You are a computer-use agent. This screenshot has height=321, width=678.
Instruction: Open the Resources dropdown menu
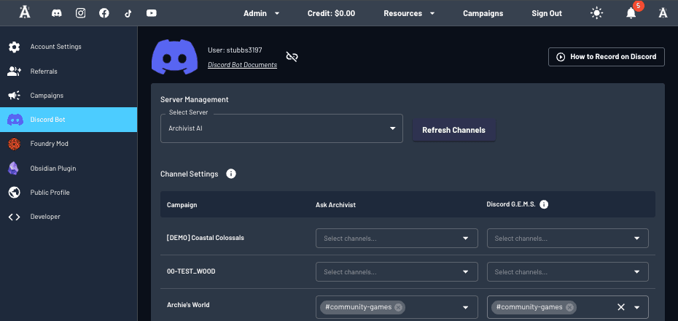(x=409, y=13)
